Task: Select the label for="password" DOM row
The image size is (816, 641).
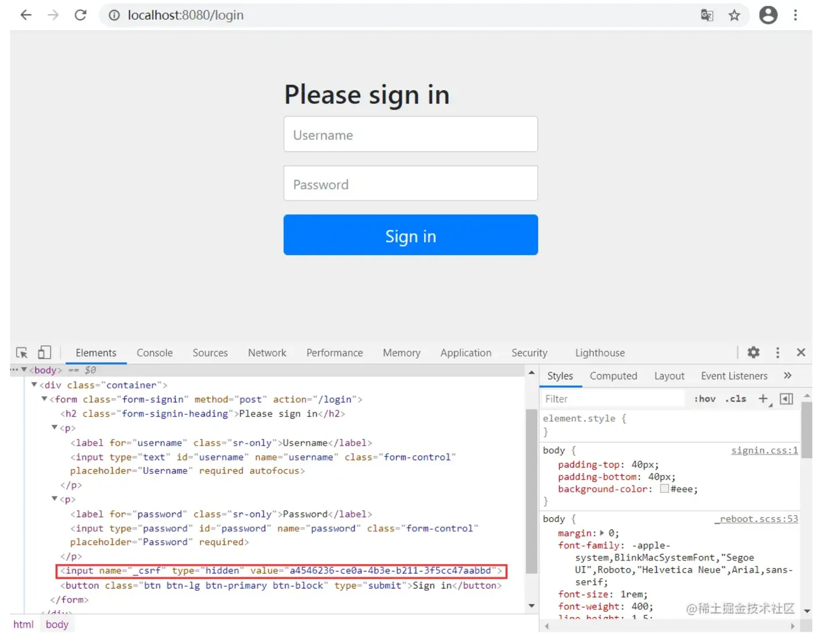Action: 221,514
